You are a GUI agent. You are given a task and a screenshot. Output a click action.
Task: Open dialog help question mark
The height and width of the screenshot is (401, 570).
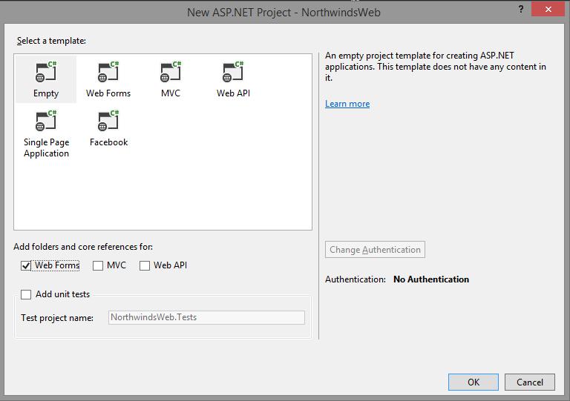[521, 9]
